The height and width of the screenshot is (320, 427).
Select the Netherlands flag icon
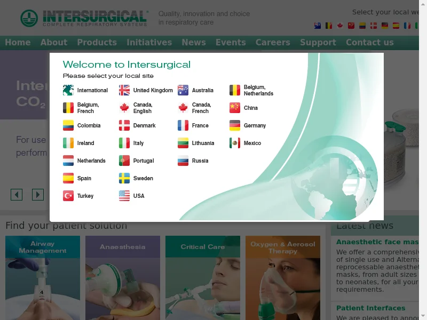68,161
